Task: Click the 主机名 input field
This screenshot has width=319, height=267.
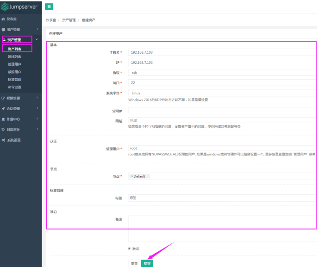Action: (x=222, y=52)
